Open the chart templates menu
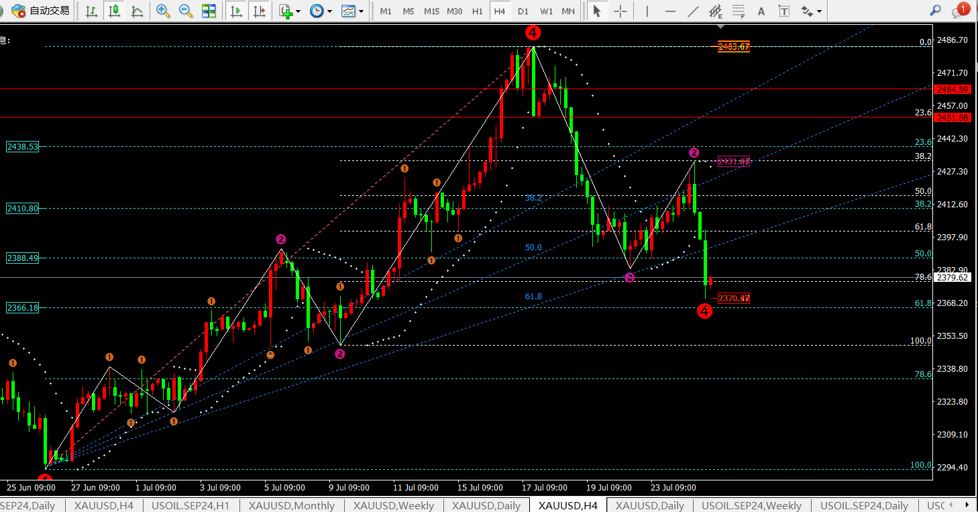 348,11
